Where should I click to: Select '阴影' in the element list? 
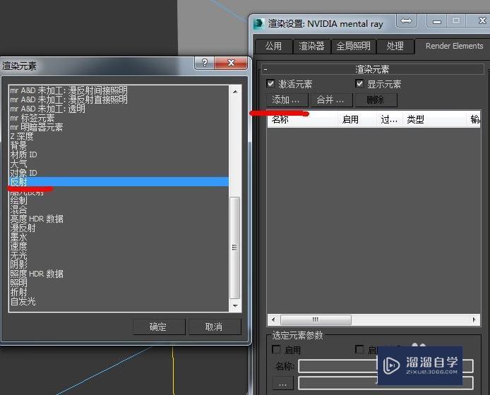pos(119,265)
